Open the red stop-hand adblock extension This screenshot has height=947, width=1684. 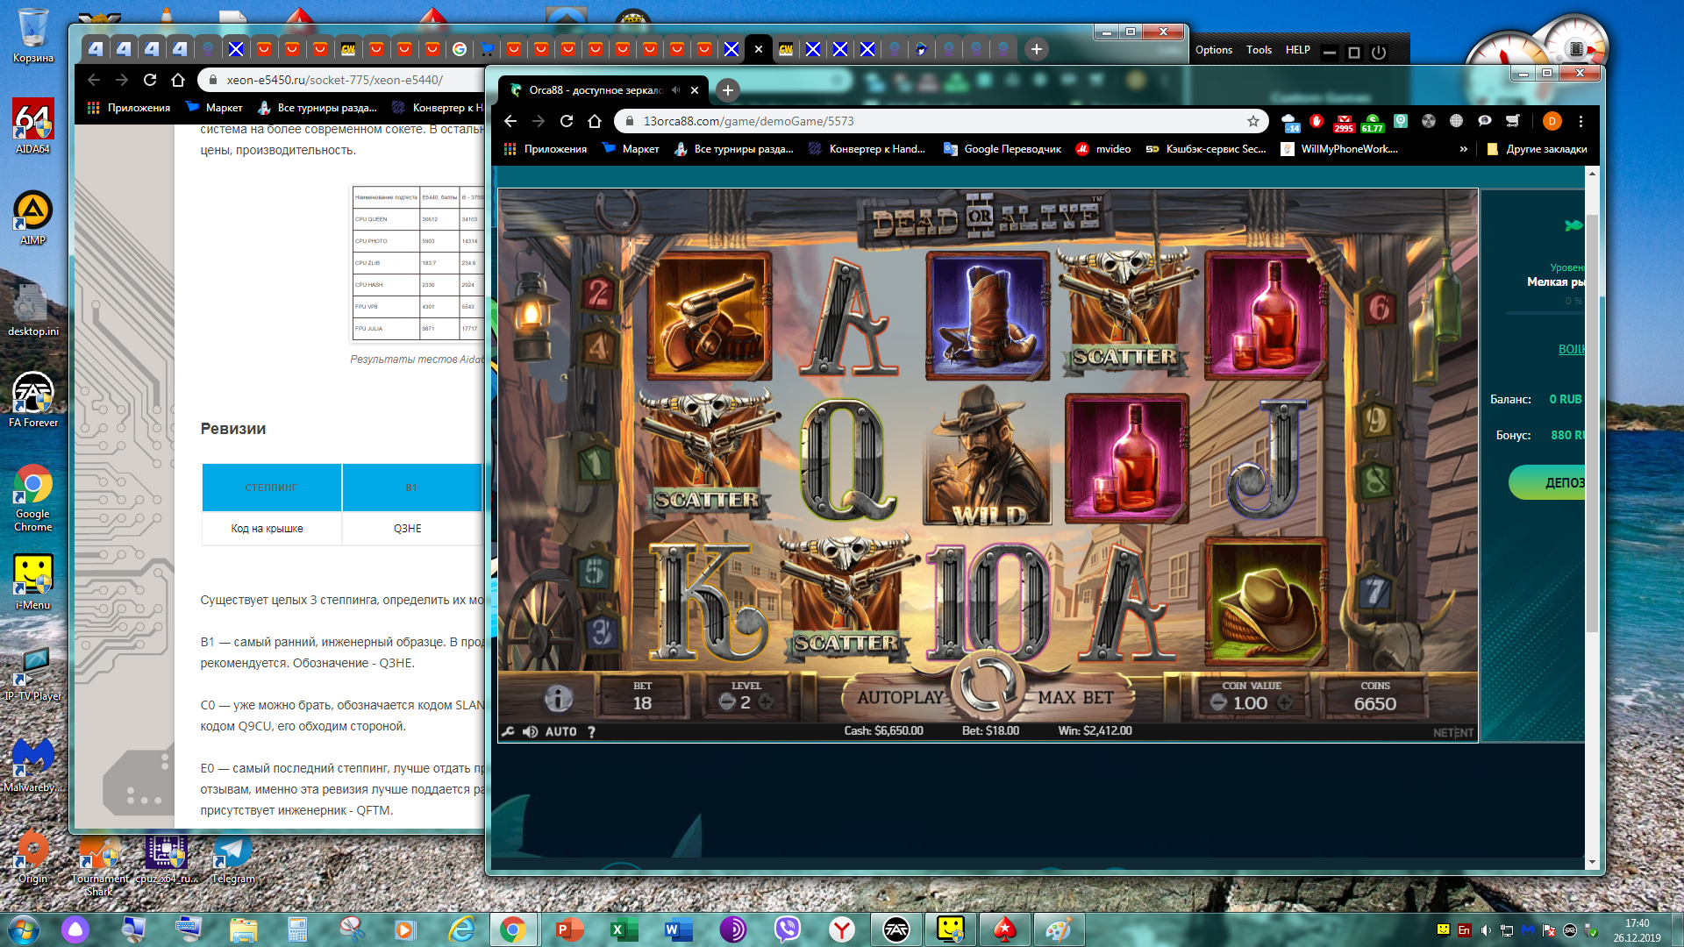tap(1317, 121)
